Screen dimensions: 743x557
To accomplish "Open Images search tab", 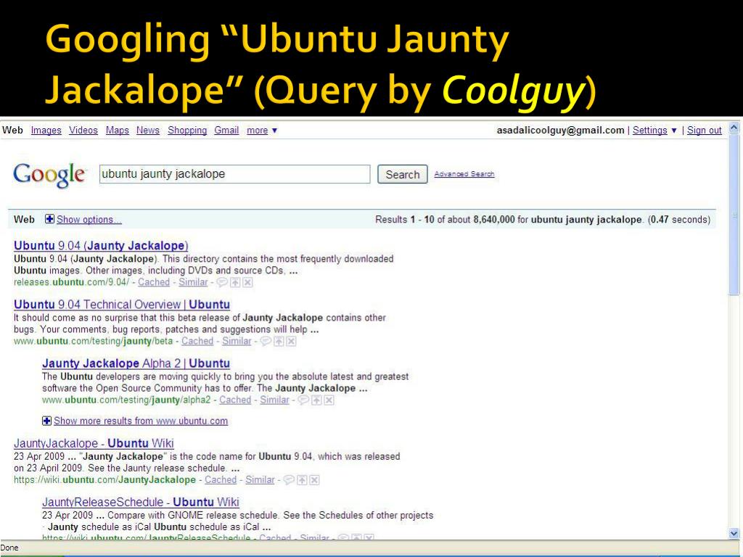I will coord(46,131).
